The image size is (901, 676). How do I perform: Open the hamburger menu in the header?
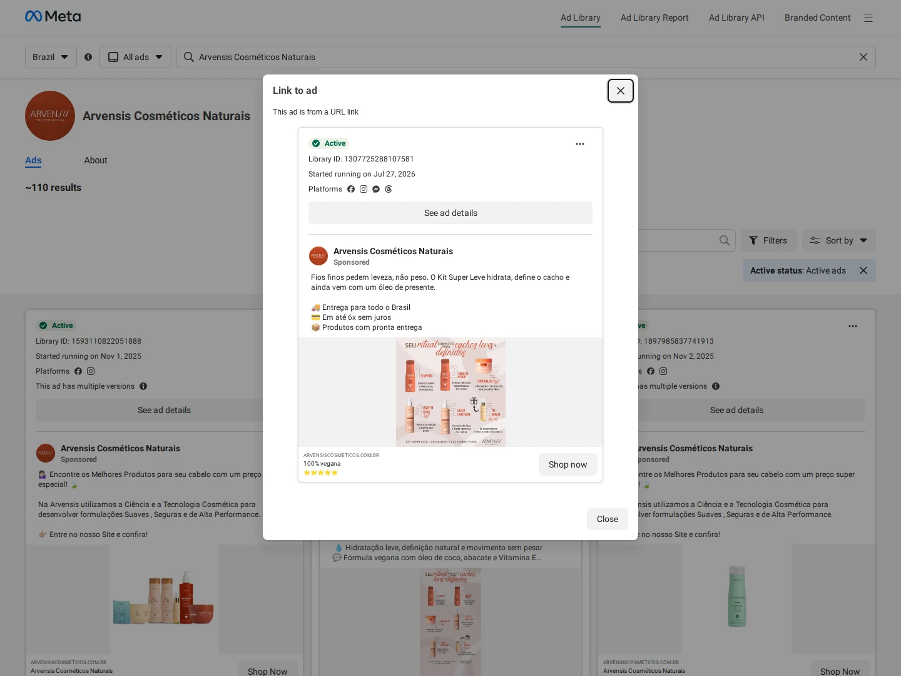point(868,18)
